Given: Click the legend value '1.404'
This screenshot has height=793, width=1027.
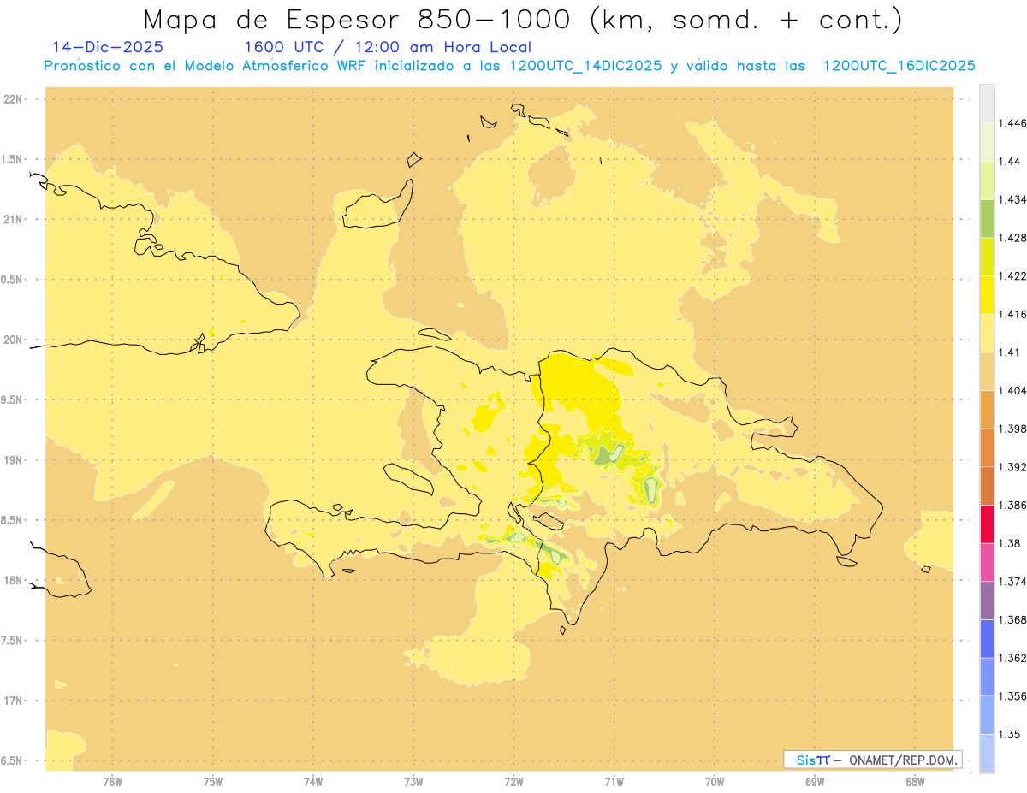Looking at the screenshot, I should [x=1012, y=391].
